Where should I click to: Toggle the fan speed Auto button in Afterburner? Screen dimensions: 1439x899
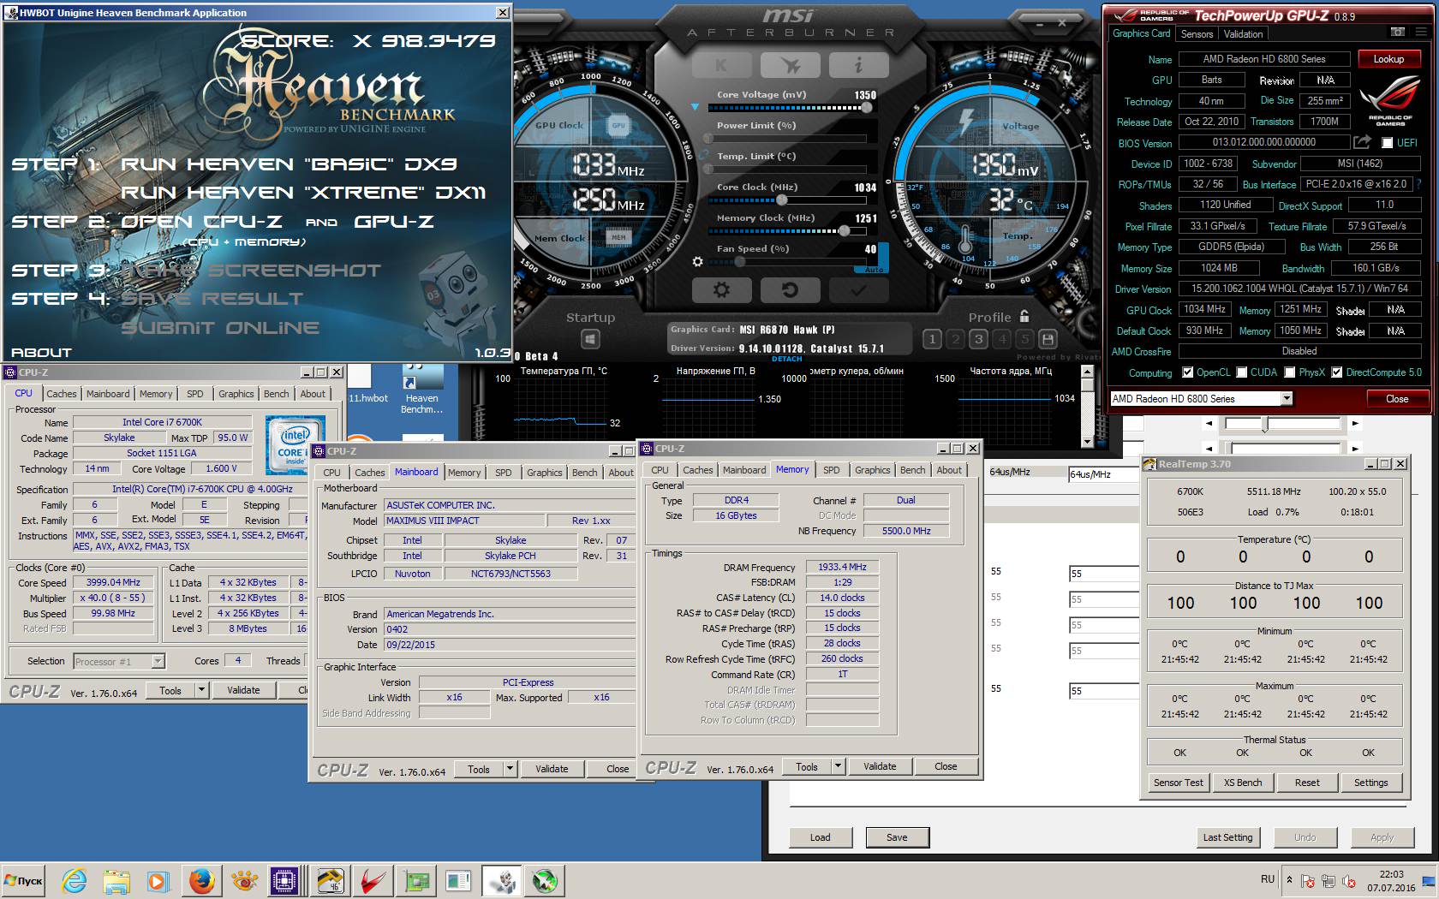[x=874, y=270]
